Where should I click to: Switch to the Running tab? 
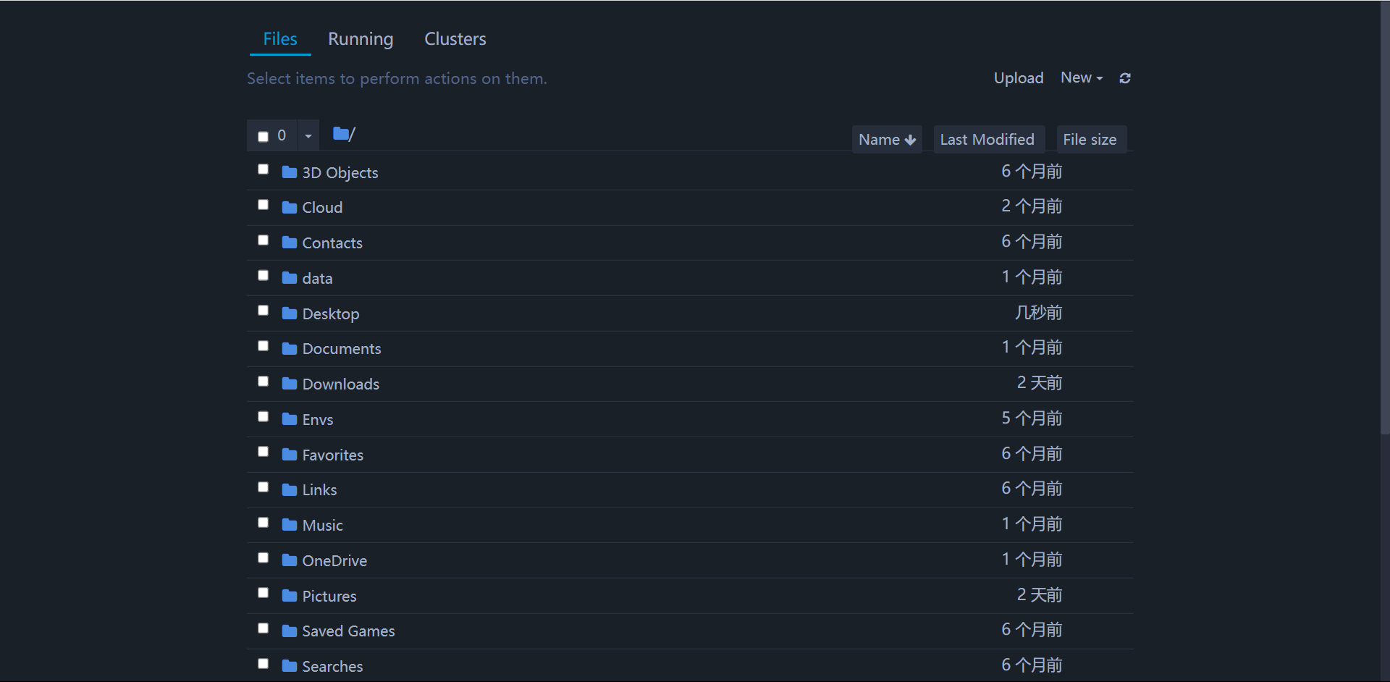point(361,39)
